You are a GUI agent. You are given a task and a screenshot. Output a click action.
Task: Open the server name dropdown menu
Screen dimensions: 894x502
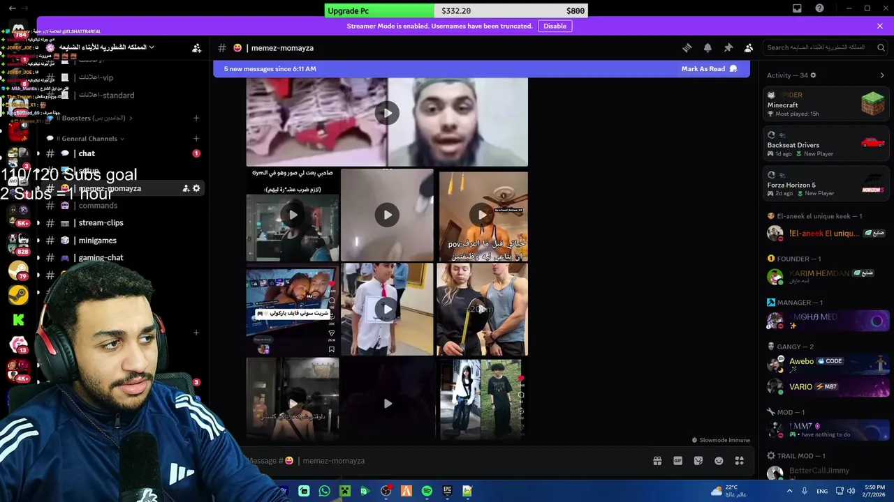coord(106,47)
